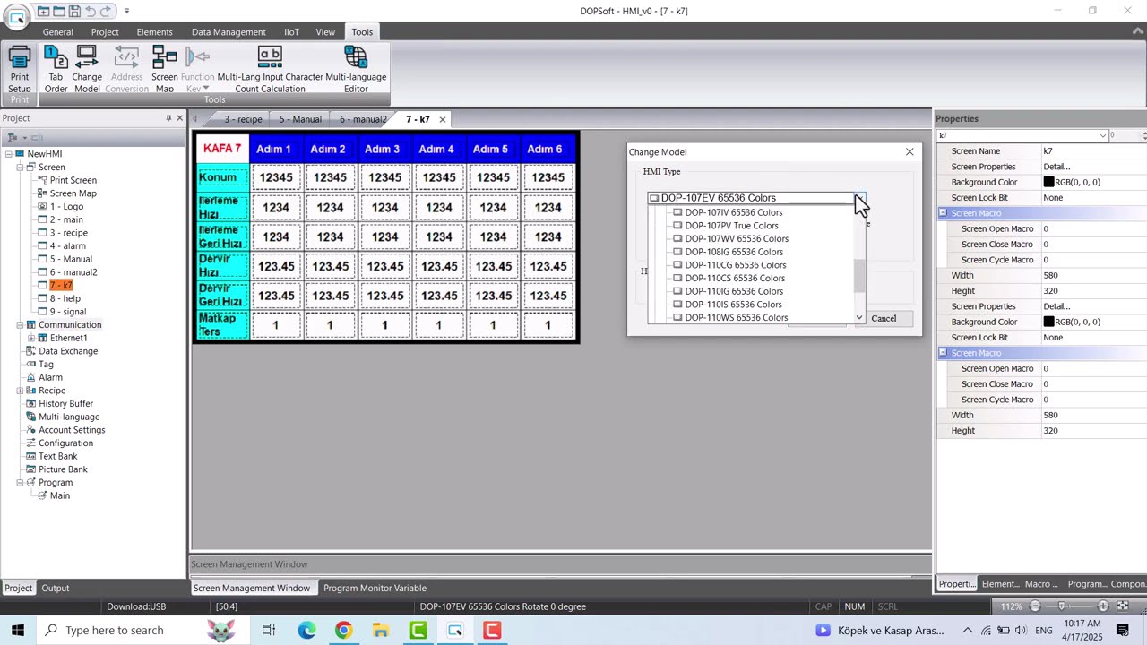Open the DOPSoft application menu button
This screenshot has height=645, width=1147.
pos(15,17)
